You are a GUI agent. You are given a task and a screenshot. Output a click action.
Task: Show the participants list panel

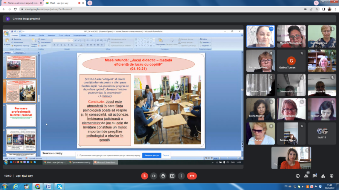coord(306,176)
